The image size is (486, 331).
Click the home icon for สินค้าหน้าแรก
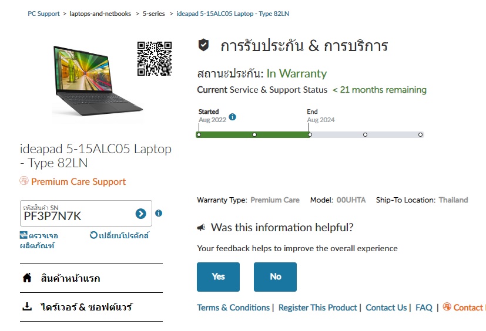27,278
